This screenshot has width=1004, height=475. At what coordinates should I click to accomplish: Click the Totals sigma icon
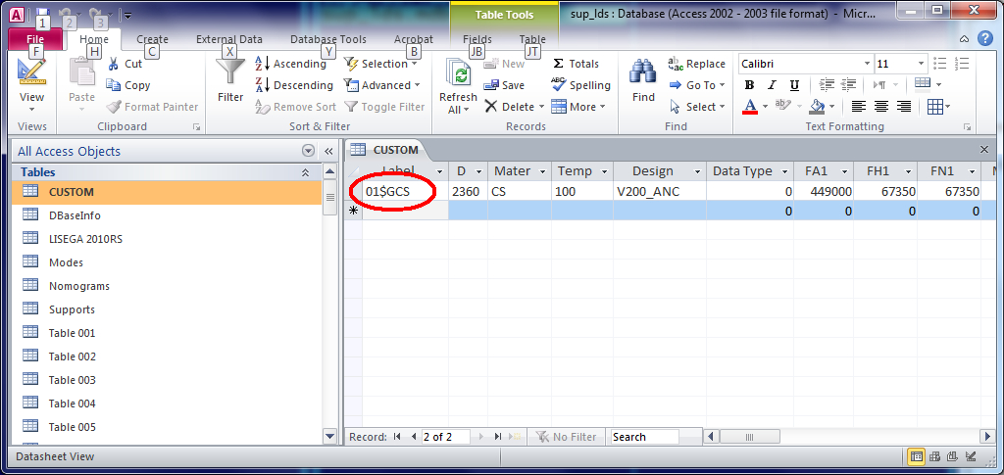[x=559, y=64]
